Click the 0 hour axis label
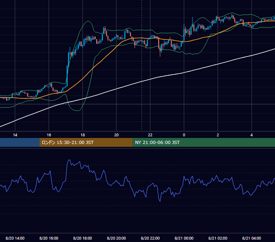The width and height of the screenshot is (275, 242). point(184,135)
